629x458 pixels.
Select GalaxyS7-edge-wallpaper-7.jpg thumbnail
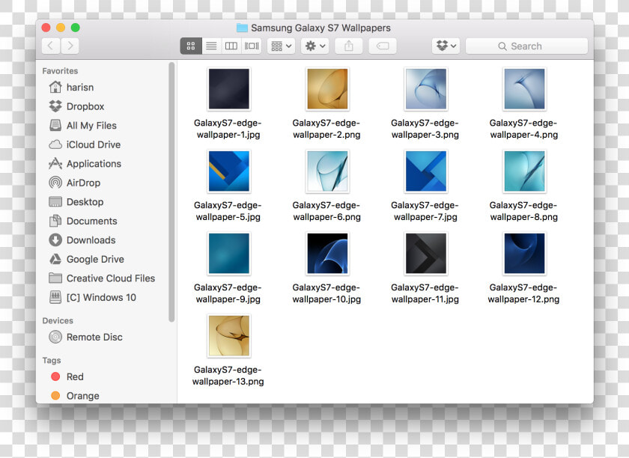426,171
